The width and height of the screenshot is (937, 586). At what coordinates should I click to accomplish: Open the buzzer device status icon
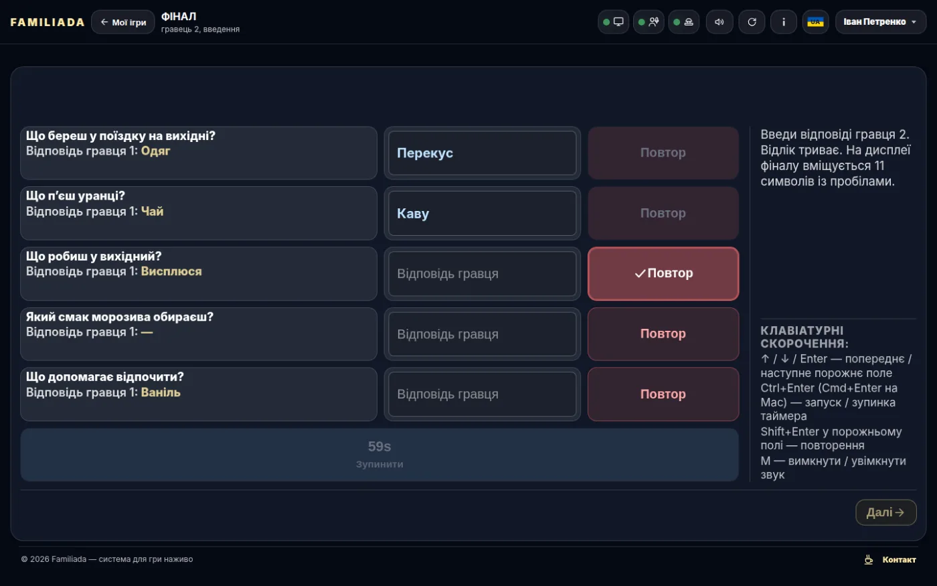[x=683, y=22]
